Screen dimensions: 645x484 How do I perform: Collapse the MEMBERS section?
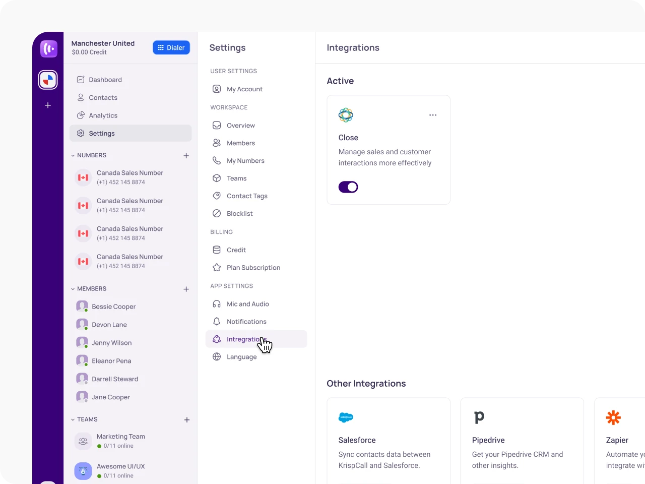(x=73, y=289)
